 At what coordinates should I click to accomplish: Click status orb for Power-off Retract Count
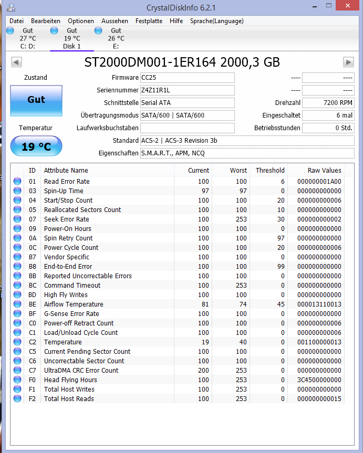[x=17, y=323]
